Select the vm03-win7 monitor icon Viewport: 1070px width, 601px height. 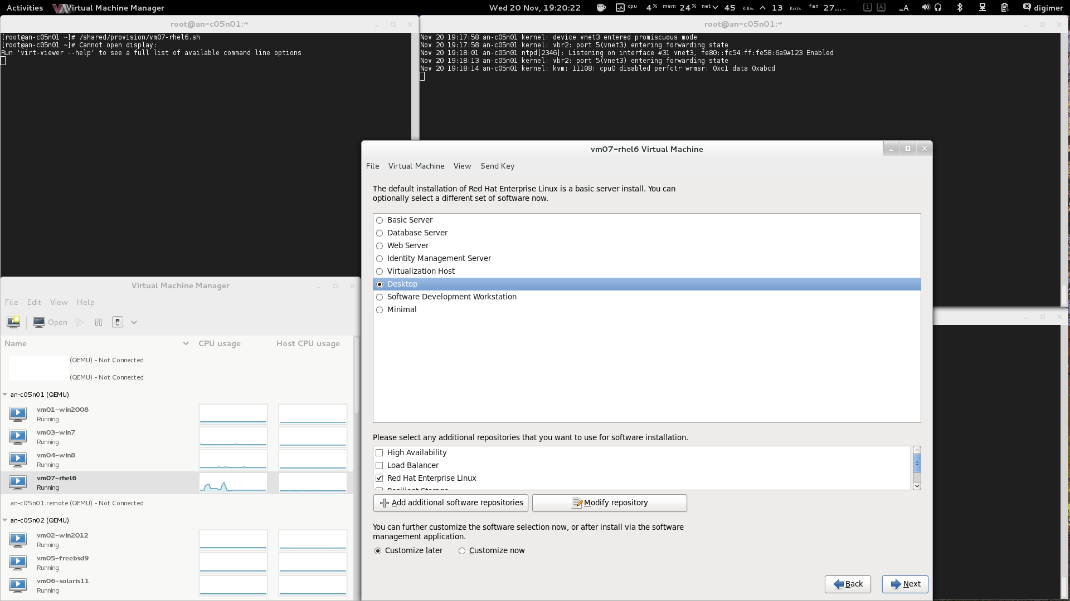coord(18,436)
